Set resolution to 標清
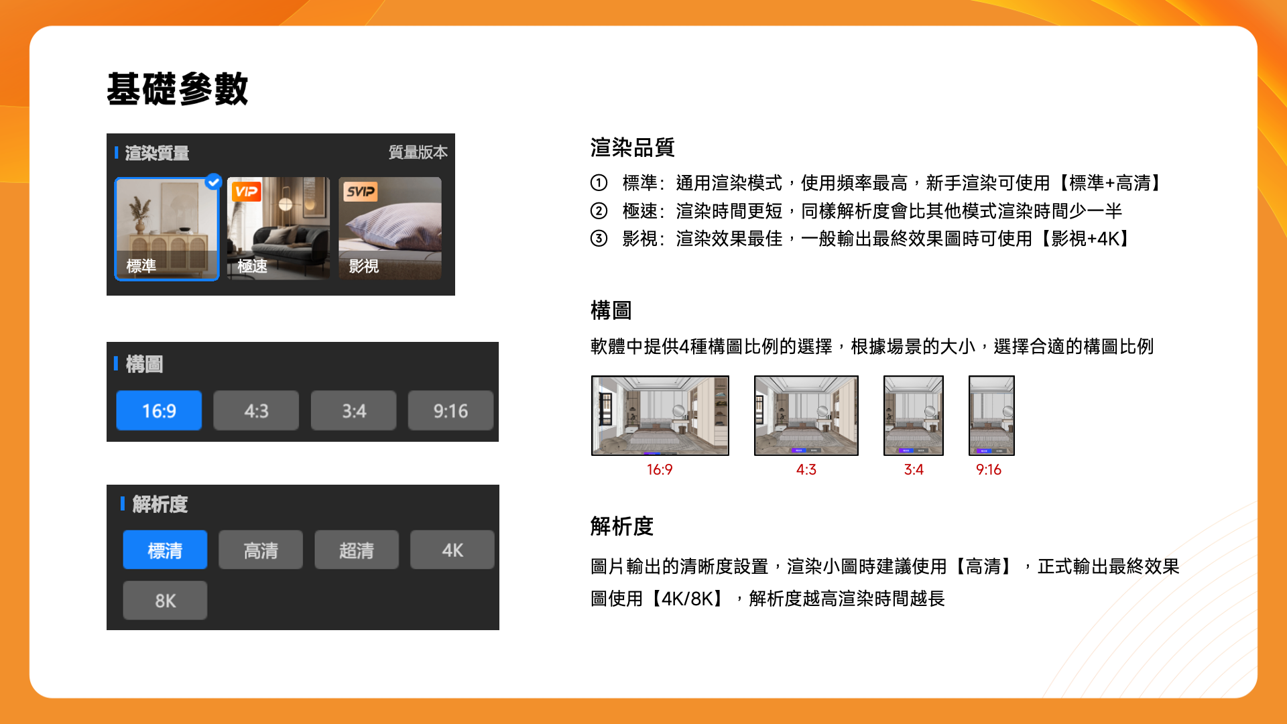Image resolution: width=1287 pixels, height=724 pixels. click(165, 550)
